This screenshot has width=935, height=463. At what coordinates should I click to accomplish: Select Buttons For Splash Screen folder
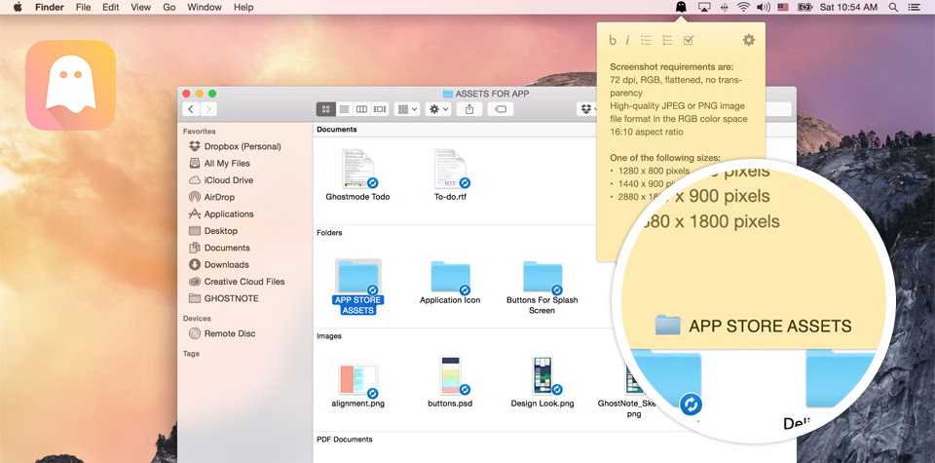click(542, 288)
